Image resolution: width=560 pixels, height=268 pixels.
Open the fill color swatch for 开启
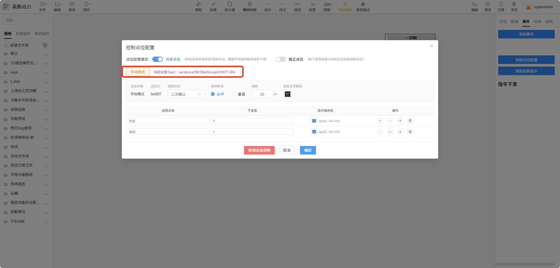coord(314,121)
